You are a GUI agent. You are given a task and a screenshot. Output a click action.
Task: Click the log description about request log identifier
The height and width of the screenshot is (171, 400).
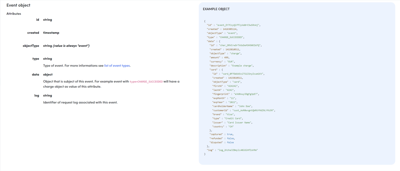click(x=80, y=102)
